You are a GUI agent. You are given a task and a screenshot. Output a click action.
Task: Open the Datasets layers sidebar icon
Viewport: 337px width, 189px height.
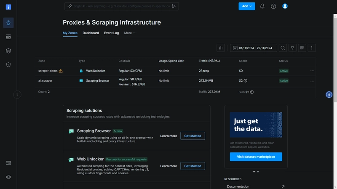tap(8, 51)
